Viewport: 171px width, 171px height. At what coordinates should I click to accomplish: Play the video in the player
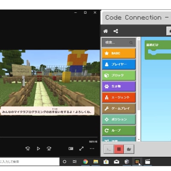click(x=38, y=149)
